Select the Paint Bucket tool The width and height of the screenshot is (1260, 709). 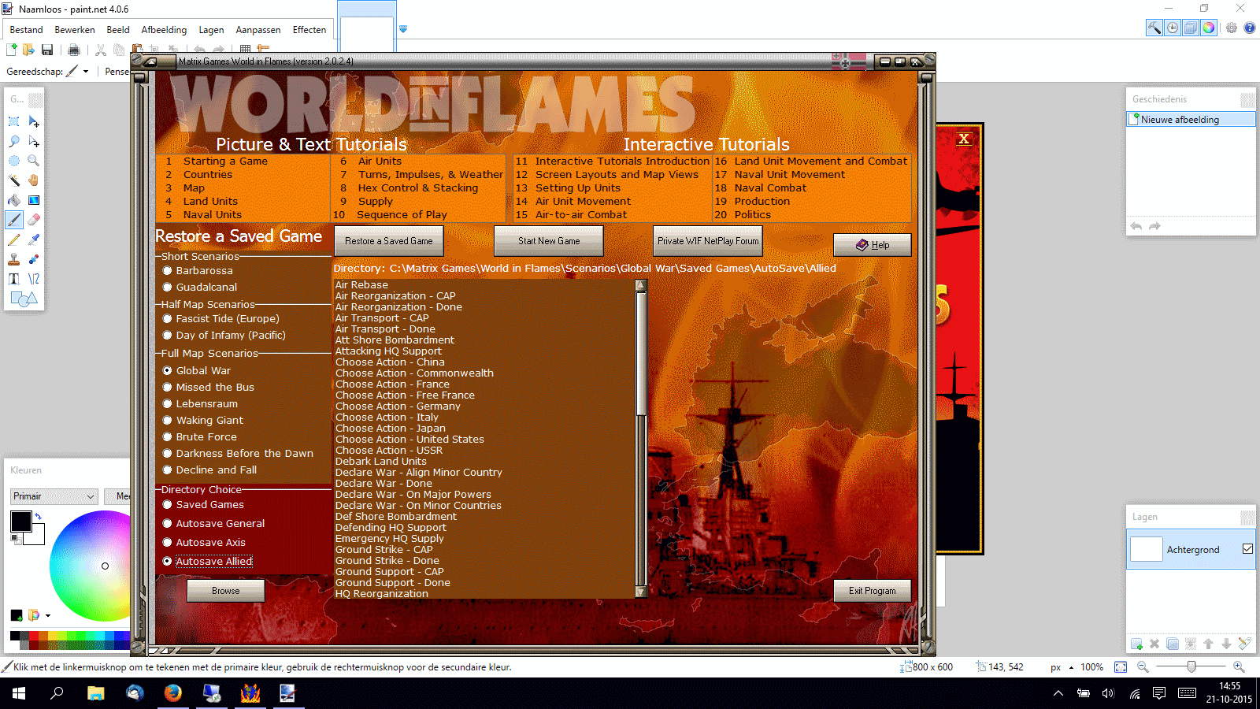[x=14, y=200]
